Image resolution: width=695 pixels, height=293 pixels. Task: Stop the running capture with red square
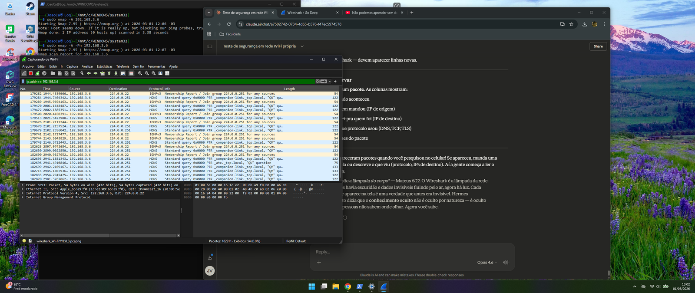pyautogui.click(x=30, y=73)
